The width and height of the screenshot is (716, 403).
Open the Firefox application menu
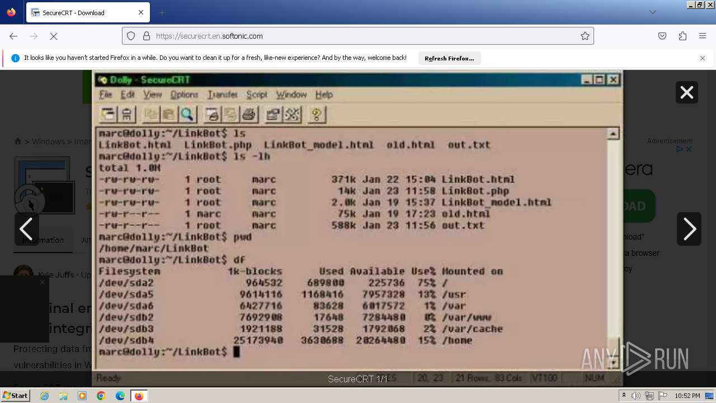[x=703, y=36]
